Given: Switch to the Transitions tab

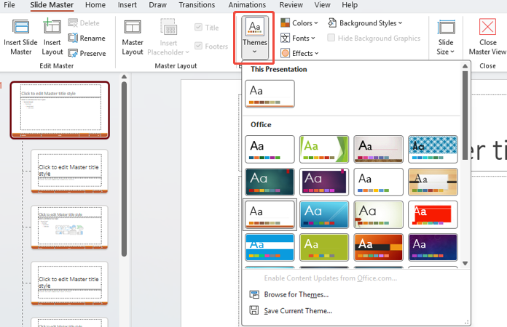Looking at the screenshot, I should 197,5.
